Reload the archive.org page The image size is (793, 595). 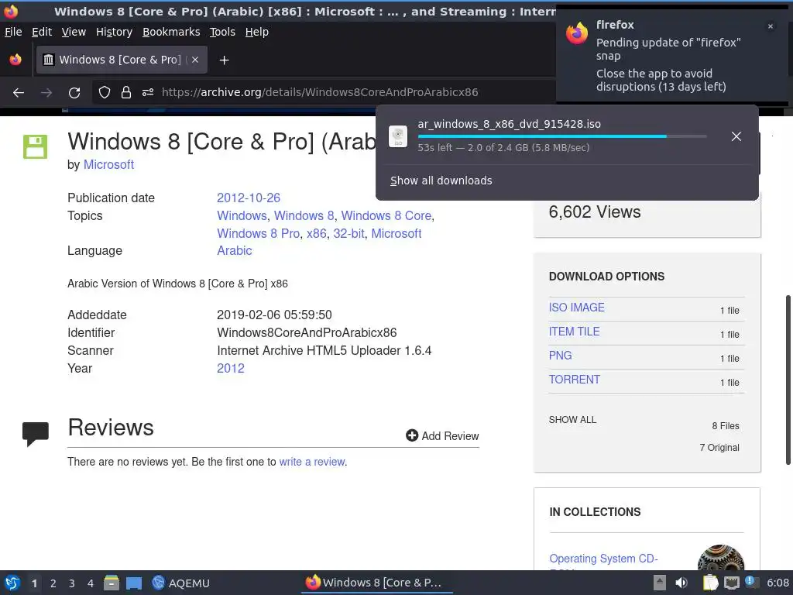74,92
